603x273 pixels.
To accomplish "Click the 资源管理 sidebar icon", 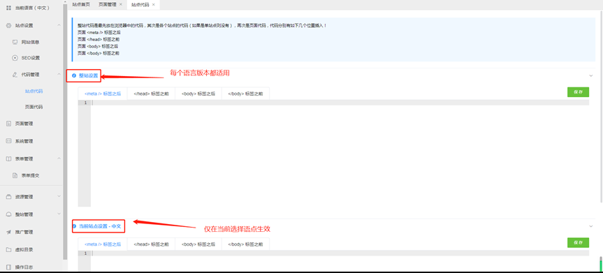I will [8, 197].
